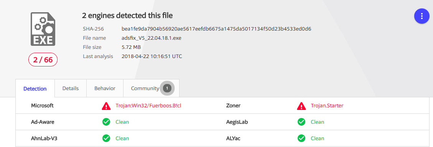Viewport: 433px width, 147px height.
Task: Click the green check icon for Ad-Aware
Action: (106, 122)
